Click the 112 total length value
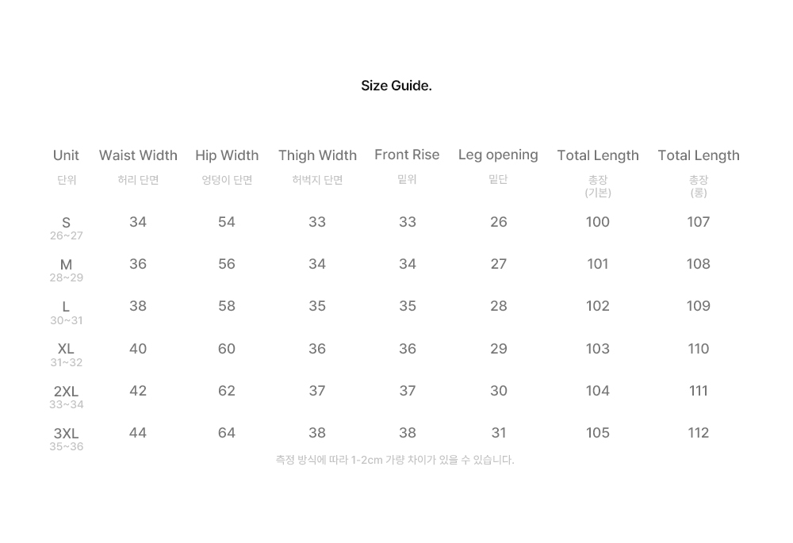 click(698, 433)
